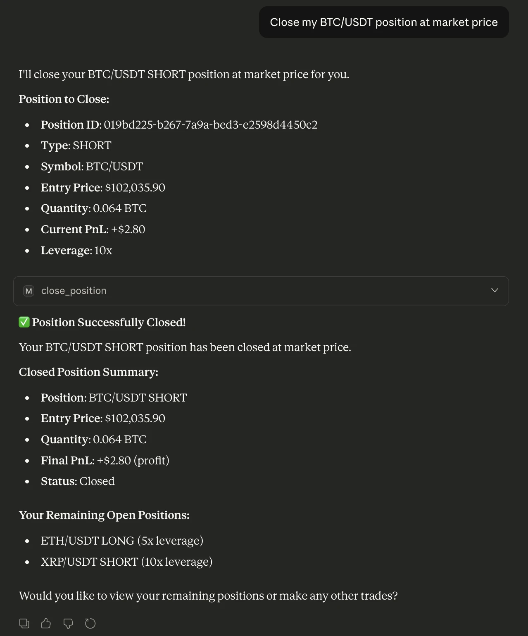Click the Position ID value text
The height and width of the screenshot is (636, 528).
pyautogui.click(x=211, y=125)
